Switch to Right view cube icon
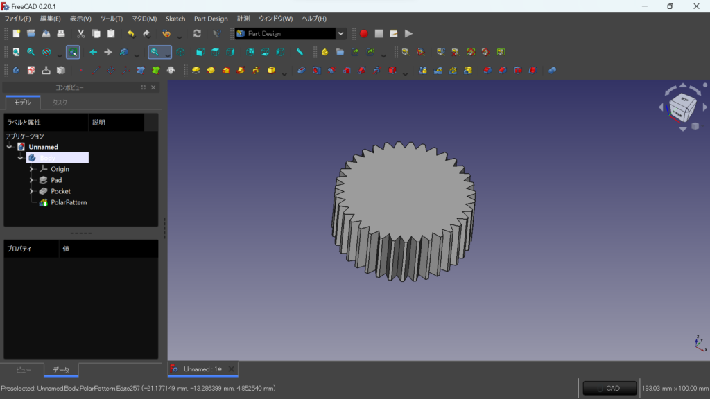This screenshot has width=710, height=399. pyautogui.click(x=230, y=52)
